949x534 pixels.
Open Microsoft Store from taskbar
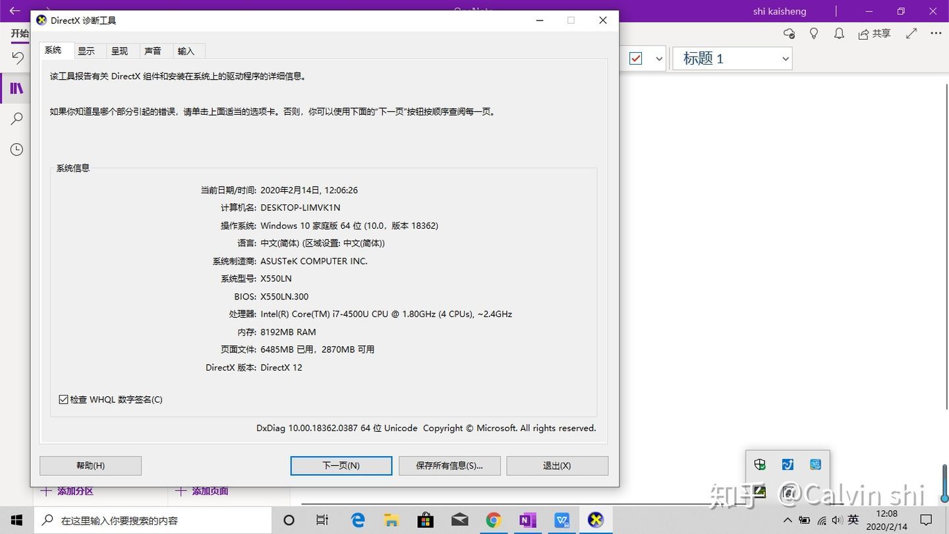click(426, 520)
